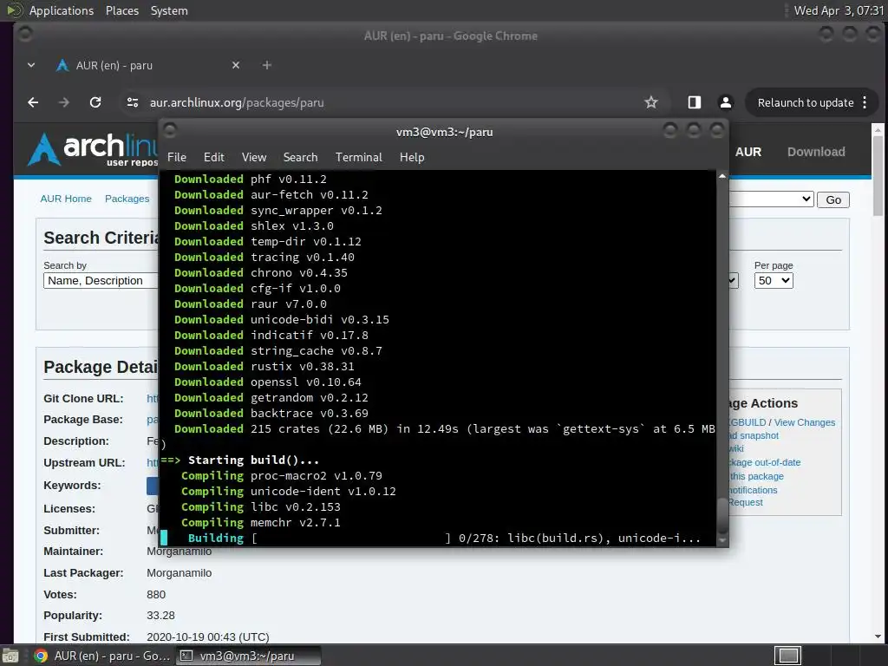The image size is (888, 666).
Task: Click the Chrome window menu button
Action: tap(25, 34)
